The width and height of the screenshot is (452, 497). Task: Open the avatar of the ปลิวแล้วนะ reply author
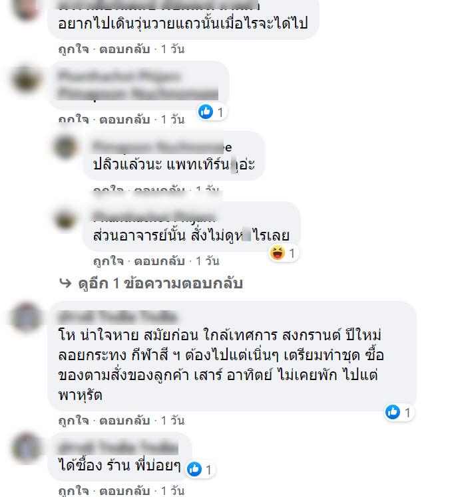click(x=66, y=148)
